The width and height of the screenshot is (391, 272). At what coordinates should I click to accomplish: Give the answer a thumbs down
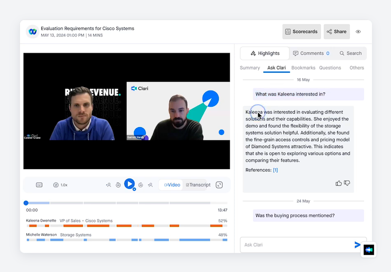(x=347, y=183)
